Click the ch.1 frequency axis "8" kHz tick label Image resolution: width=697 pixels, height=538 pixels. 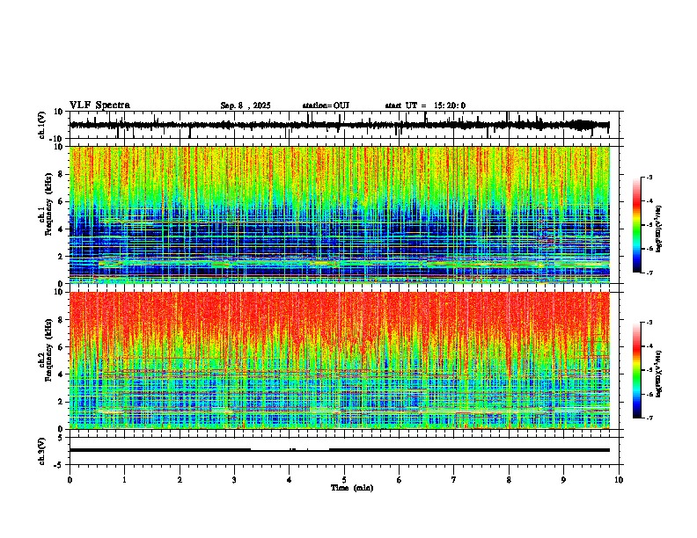(62, 174)
